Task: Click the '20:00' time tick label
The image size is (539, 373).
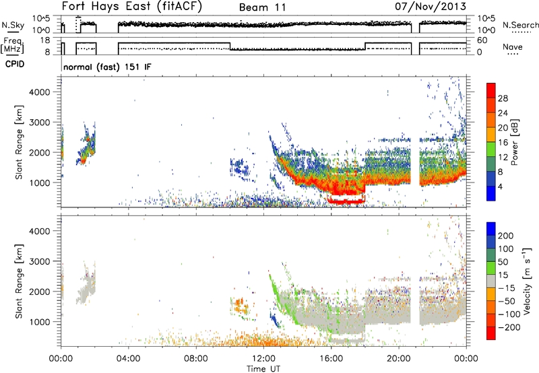Action: [x=399, y=359]
